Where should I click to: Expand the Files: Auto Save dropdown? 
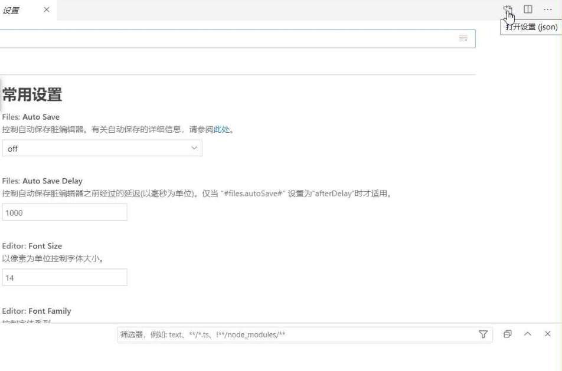coord(195,148)
